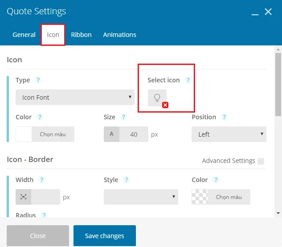Click the Save changes button
Screen dimensions: 282x247
point(104,236)
